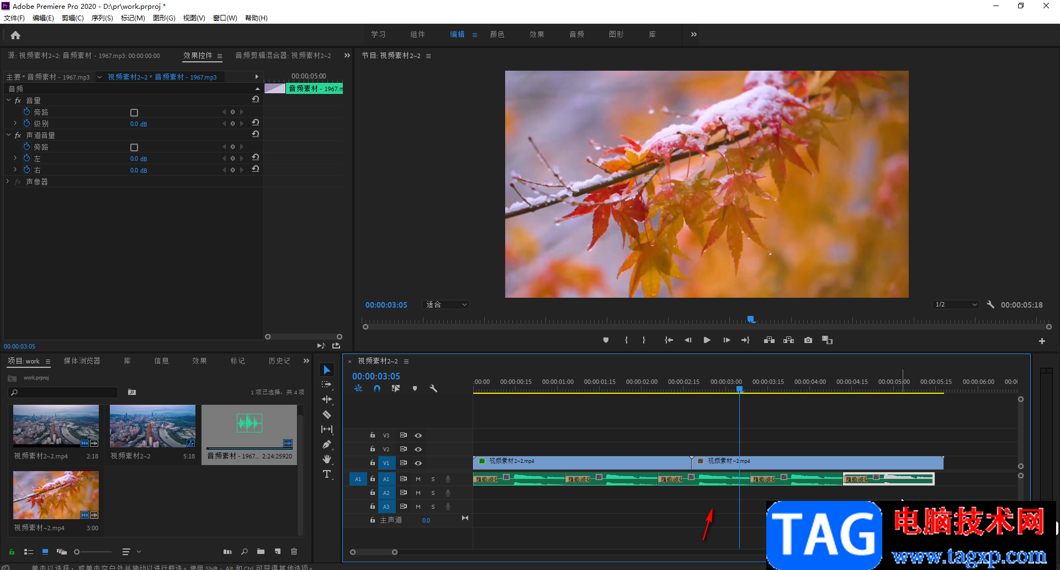Collapse the 音量 effect group
Image resolution: width=1060 pixels, height=570 pixels.
pos(8,100)
